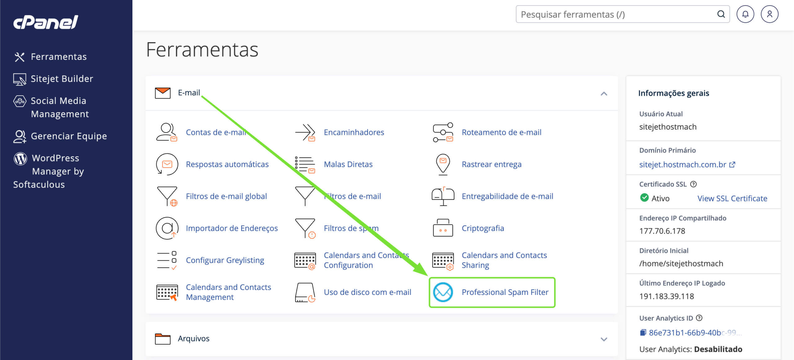Click the Respostas automáticas icon
This screenshot has width=794, height=360.
(x=167, y=164)
